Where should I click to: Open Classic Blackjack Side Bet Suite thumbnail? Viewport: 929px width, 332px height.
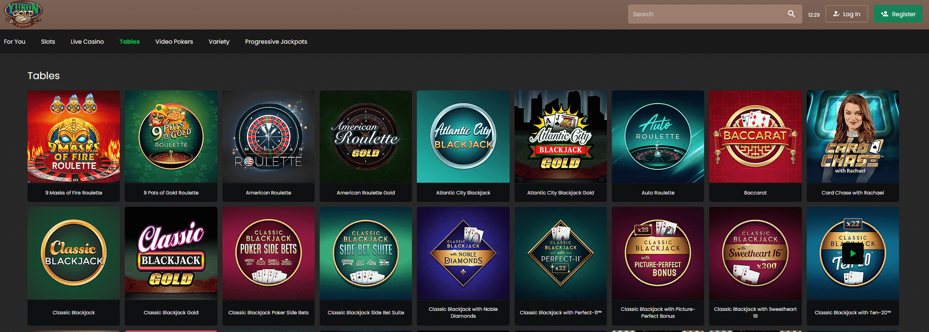coord(366,253)
